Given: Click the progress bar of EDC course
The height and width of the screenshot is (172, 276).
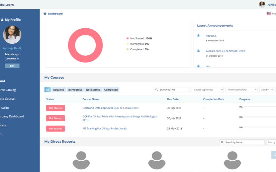Looking at the screenshot, I should click(260, 106).
